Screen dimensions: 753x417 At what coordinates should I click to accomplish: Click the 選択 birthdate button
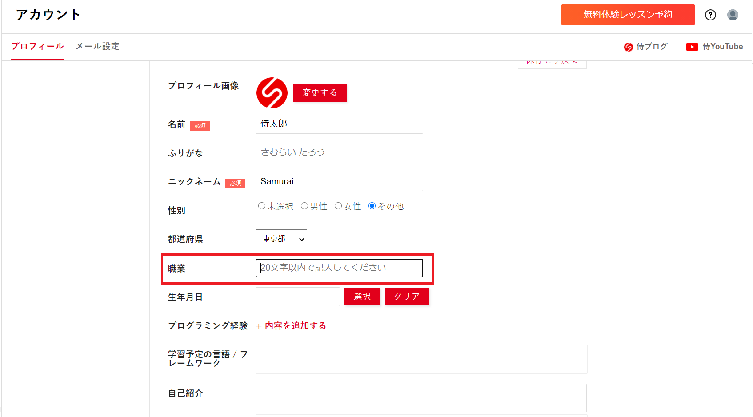pyautogui.click(x=362, y=297)
